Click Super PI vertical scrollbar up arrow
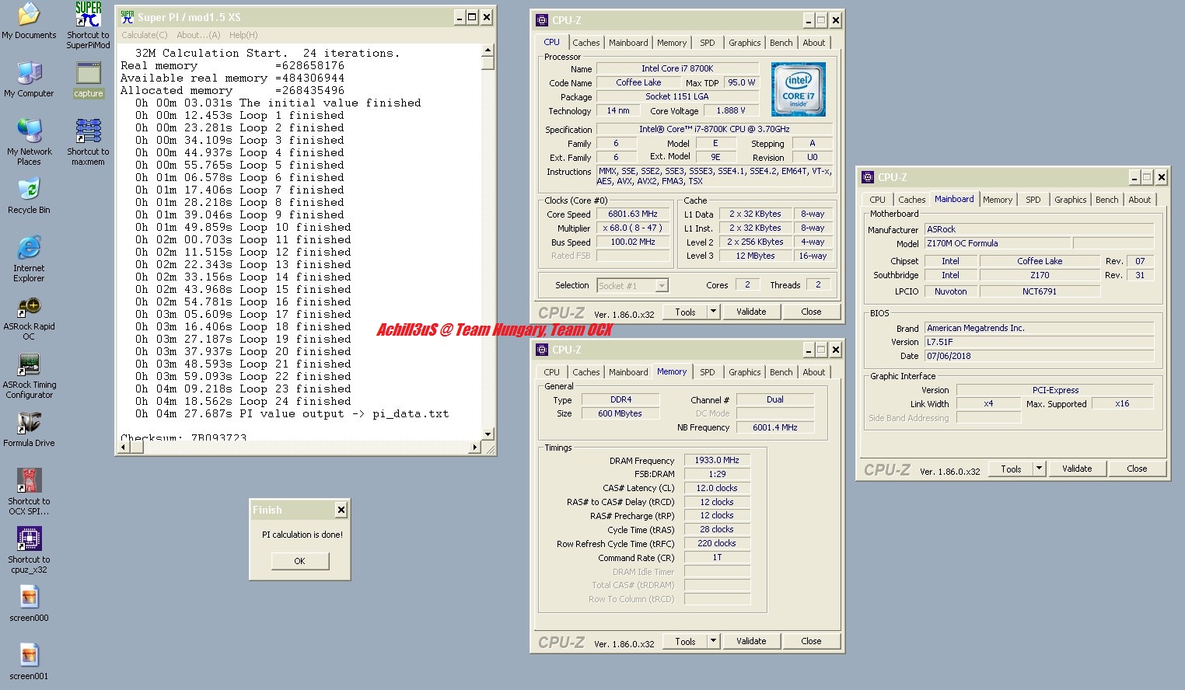 tap(488, 50)
